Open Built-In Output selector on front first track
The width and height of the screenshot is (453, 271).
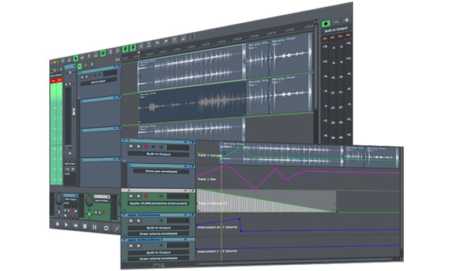[x=159, y=154]
